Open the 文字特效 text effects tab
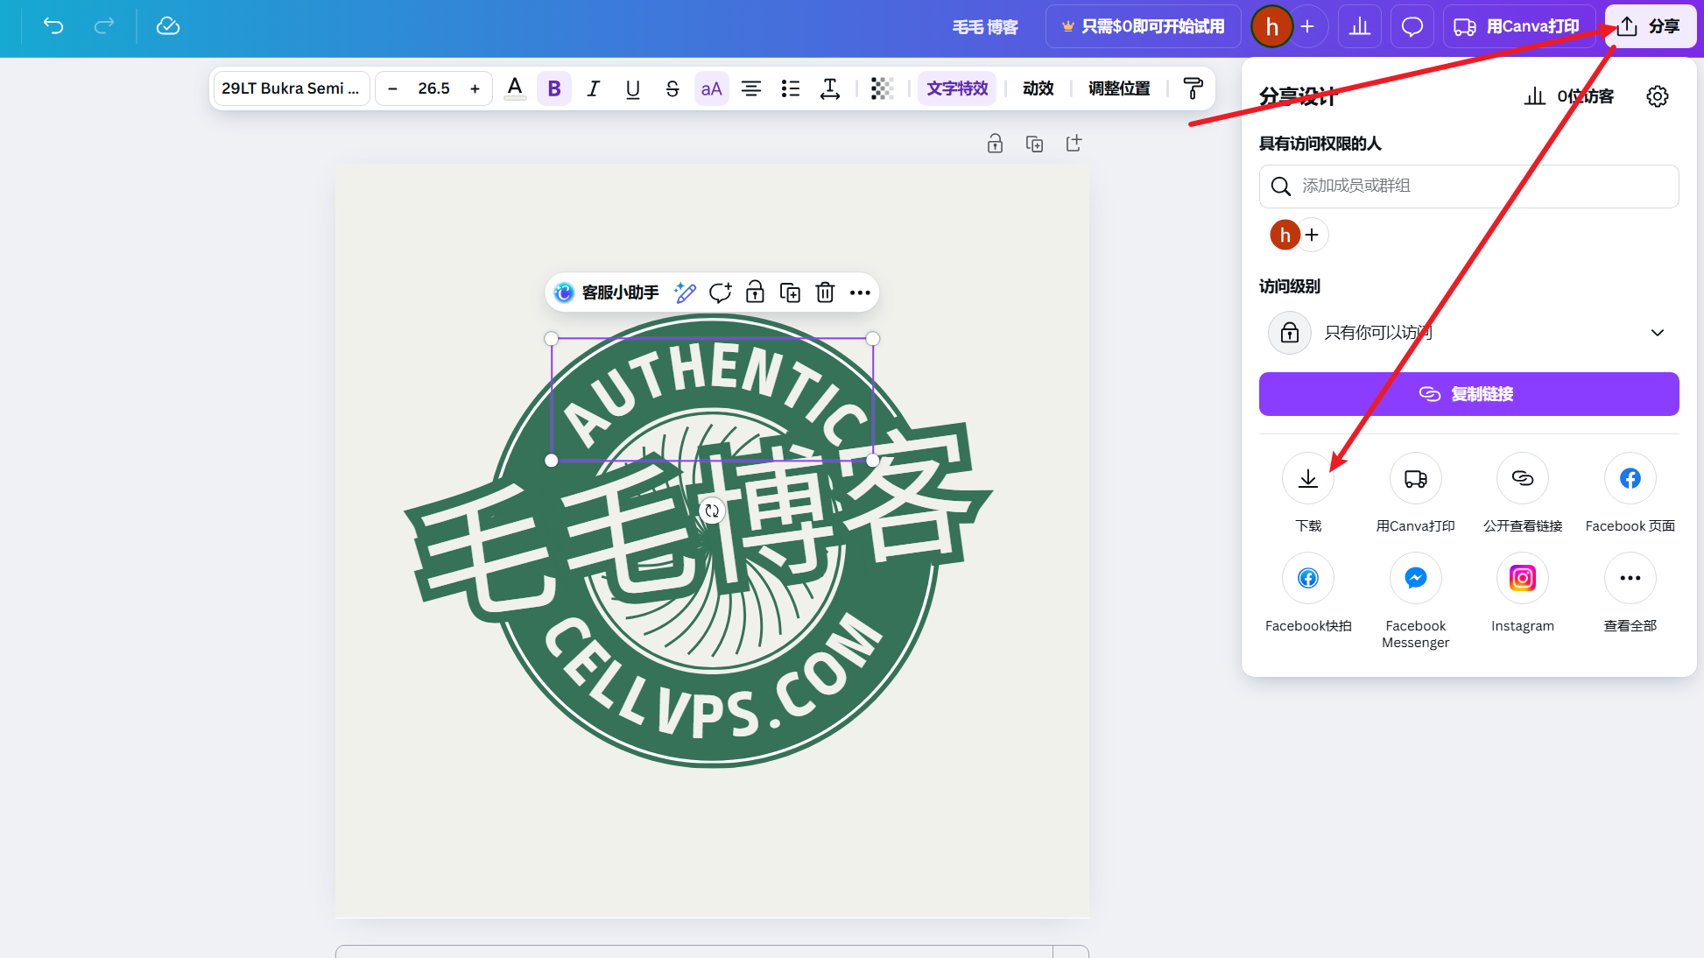Screen dimensions: 1704x958 tap(957, 88)
